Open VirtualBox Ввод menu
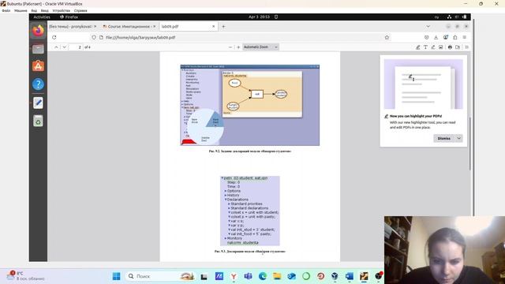This screenshot has width=505, height=284. coord(45,10)
